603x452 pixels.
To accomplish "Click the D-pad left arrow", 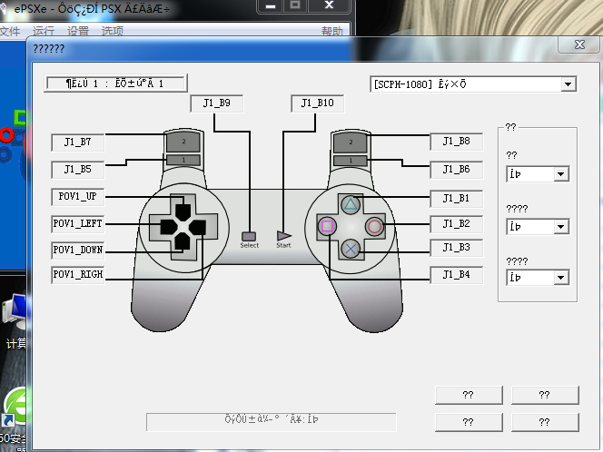I will point(168,227).
